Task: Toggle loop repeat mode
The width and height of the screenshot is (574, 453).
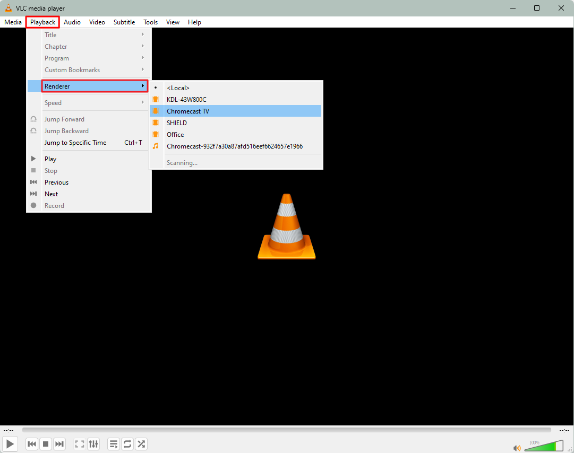Action: [127, 444]
